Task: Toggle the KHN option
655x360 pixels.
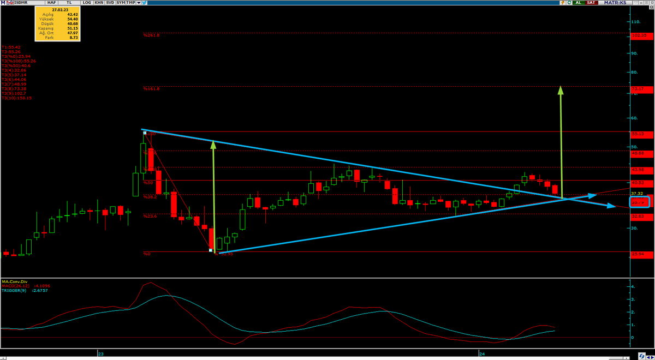Action: point(99,3)
